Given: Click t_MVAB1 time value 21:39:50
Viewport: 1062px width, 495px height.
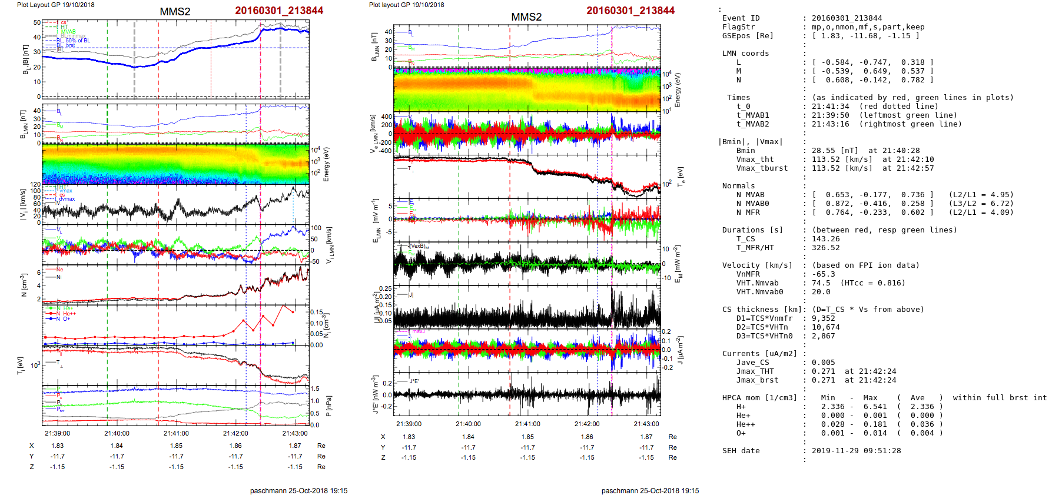Looking at the screenshot, I should 830,115.
